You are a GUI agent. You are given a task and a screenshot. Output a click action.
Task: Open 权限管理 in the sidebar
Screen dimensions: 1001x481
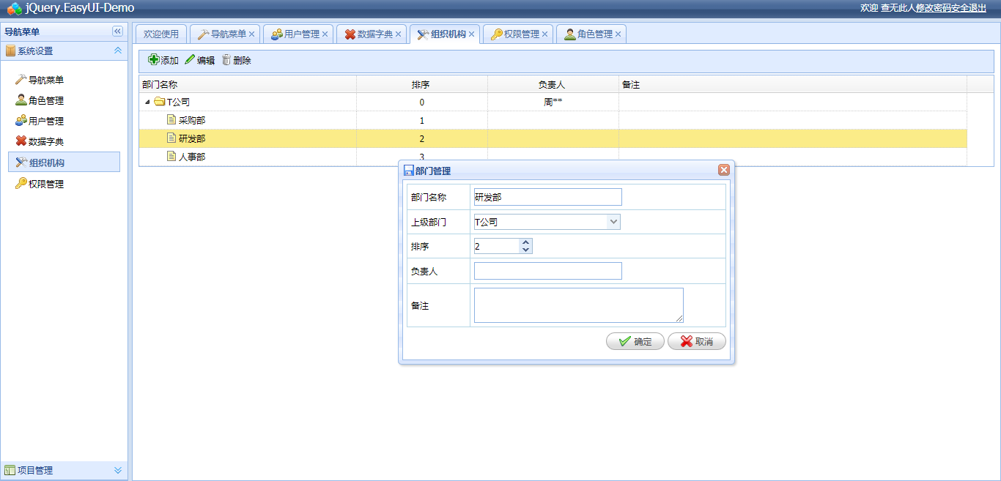click(40, 184)
